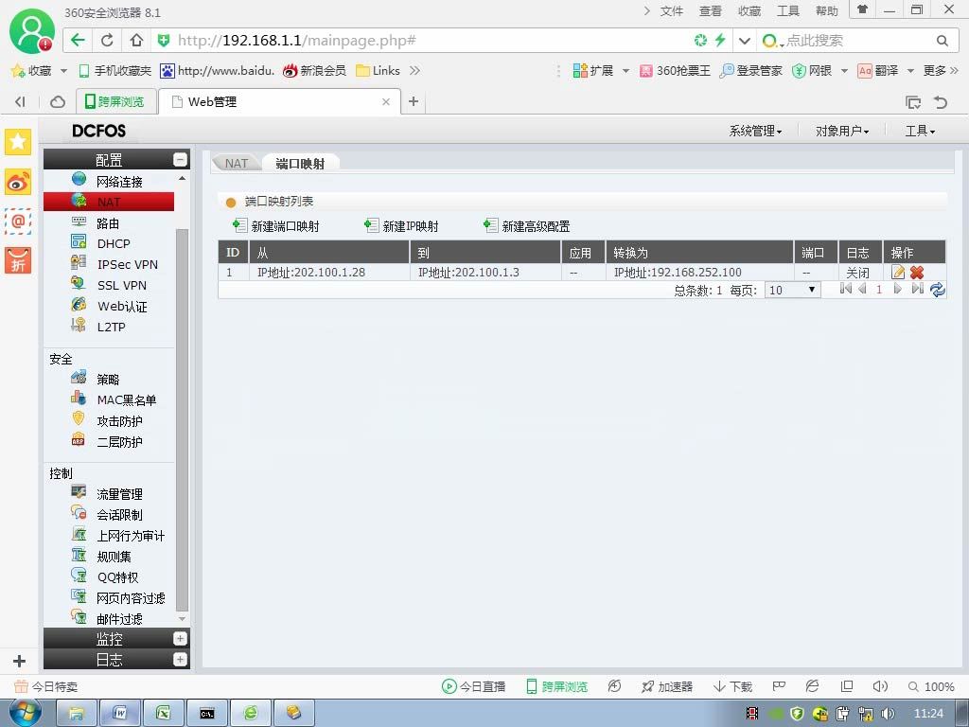
Task: Open browser 帮助 menu
Action: tap(827, 11)
